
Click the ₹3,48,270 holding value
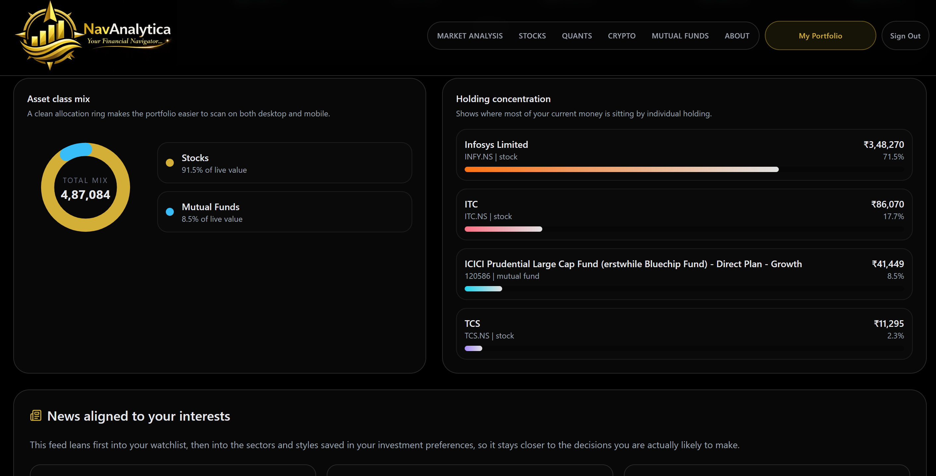pyautogui.click(x=884, y=145)
